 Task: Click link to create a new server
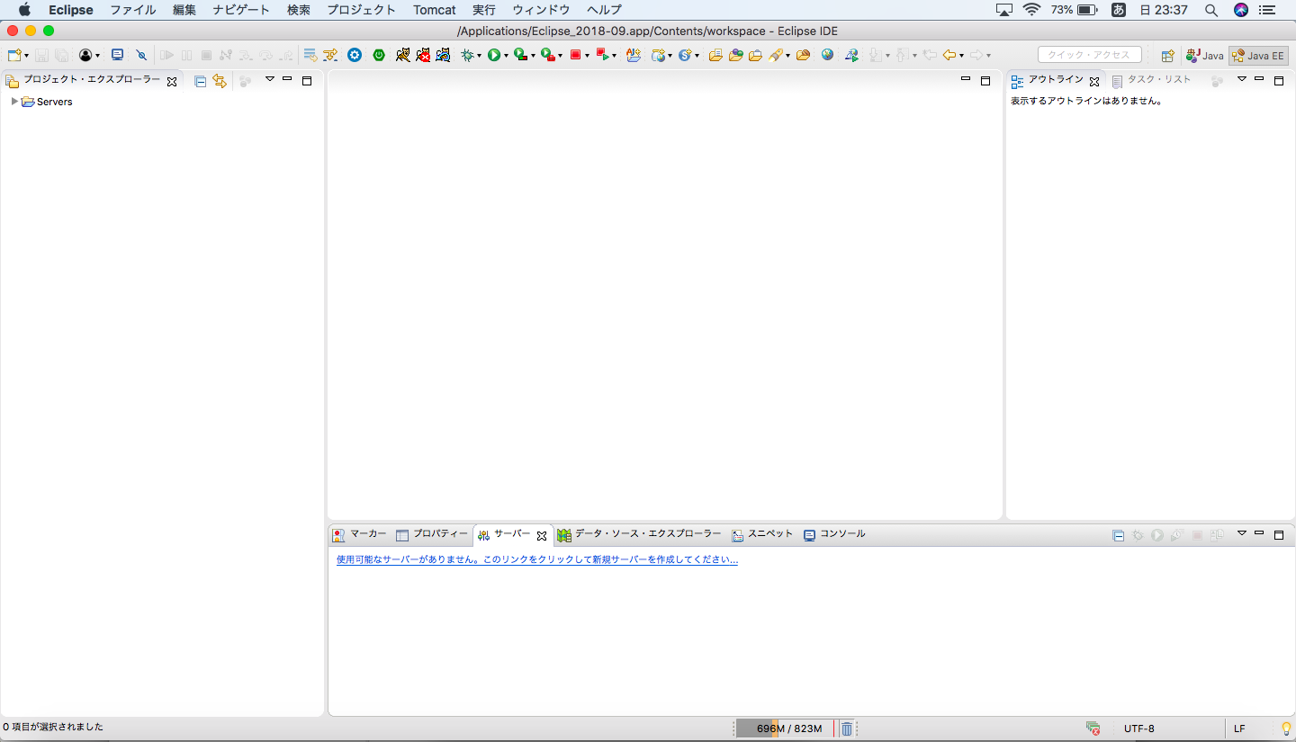[537, 559]
